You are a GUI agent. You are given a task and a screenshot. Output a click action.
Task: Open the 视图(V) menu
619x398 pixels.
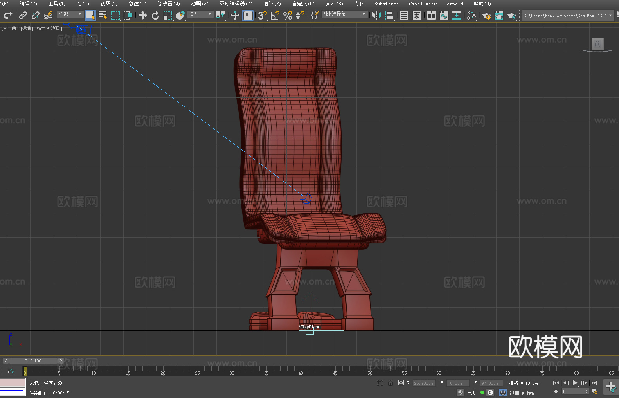(109, 4)
